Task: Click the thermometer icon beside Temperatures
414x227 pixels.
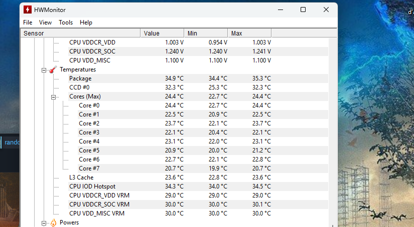Action: (x=53, y=69)
